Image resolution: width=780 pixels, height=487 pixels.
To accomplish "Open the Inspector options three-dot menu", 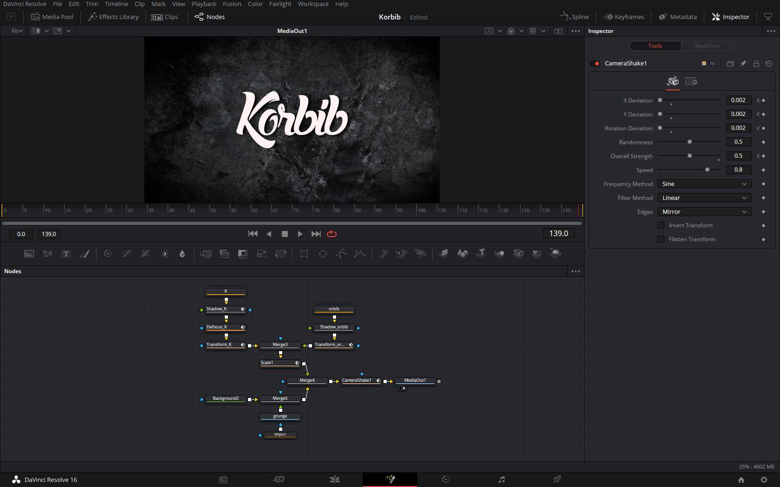I will click(x=771, y=31).
